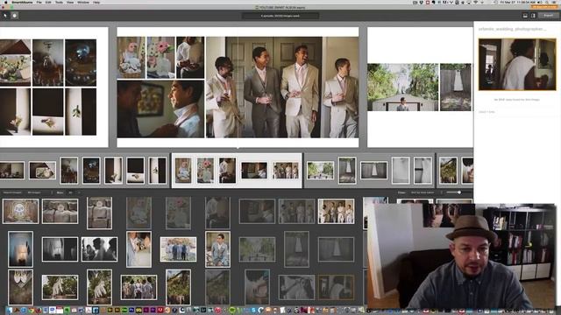Select groomsmen in blue suits outdoor library photo
The width and height of the screenshot is (561, 315).
[x=178, y=249]
